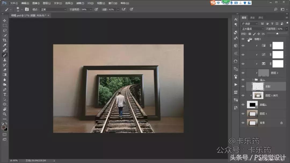Image resolution: width=290 pixels, height=163 pixels.
Task: Choose the Lasso tool
Action: click(5, 30)
